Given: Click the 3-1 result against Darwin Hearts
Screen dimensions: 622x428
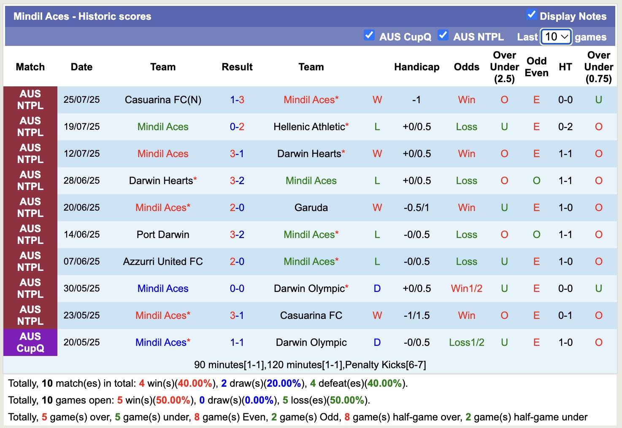Looking at the screenshot, I should pyautogui.click(x=237, y=154).
